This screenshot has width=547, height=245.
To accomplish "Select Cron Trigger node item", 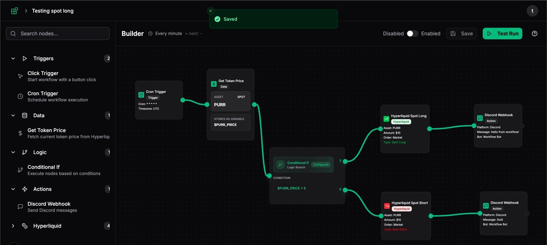I will click(x=62, y=96).
